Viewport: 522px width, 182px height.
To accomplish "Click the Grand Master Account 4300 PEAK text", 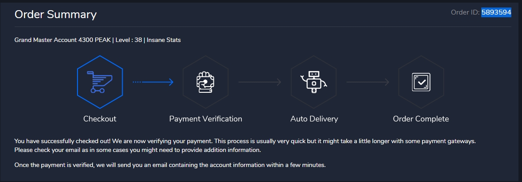I will tap(62, 40).
